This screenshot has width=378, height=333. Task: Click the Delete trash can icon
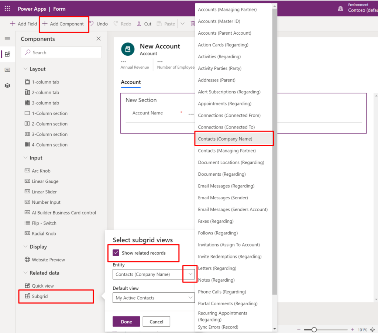click(192, 24)
